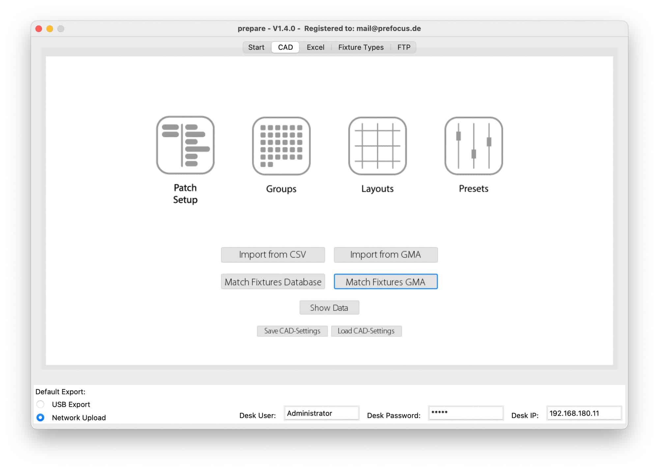The image size is (659, 470).
Task: Click the Show Data button
Action: pyautogui.click(x=329, y=308)
